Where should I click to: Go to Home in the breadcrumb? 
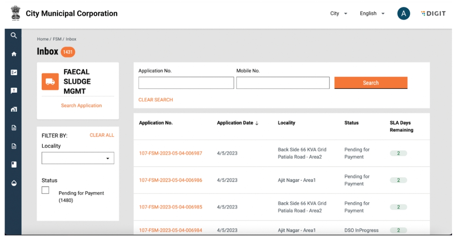point(42,39)
